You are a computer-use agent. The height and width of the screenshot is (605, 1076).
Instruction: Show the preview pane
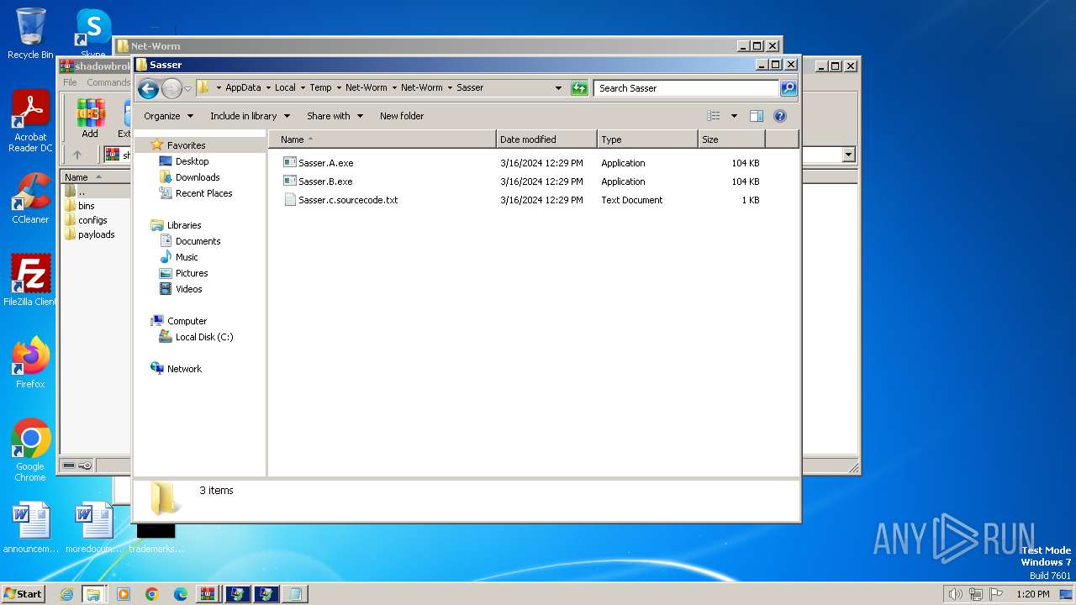click(756, 116)
